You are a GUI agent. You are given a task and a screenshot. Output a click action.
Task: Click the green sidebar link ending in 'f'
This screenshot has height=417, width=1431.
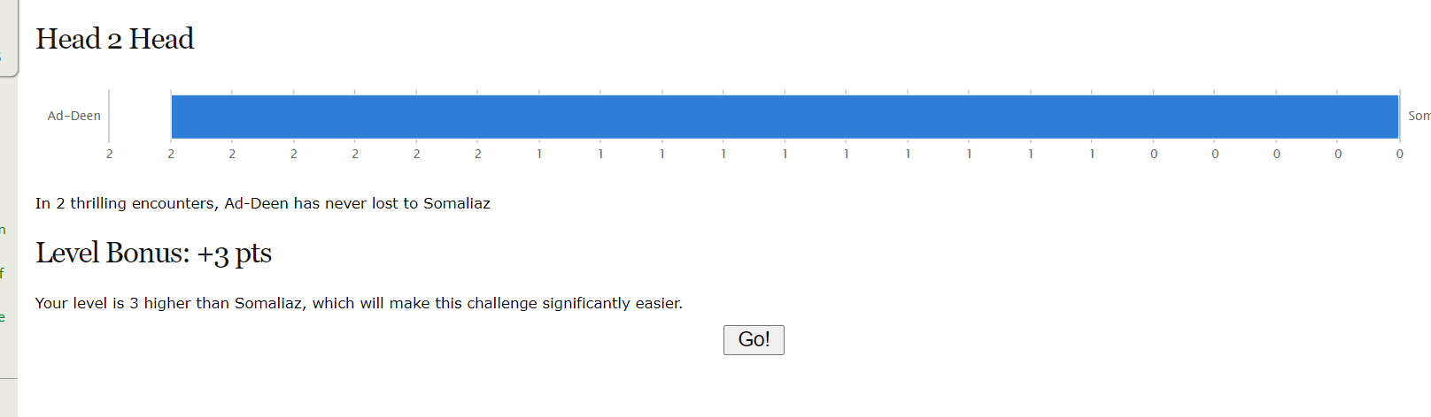point(3,273)
